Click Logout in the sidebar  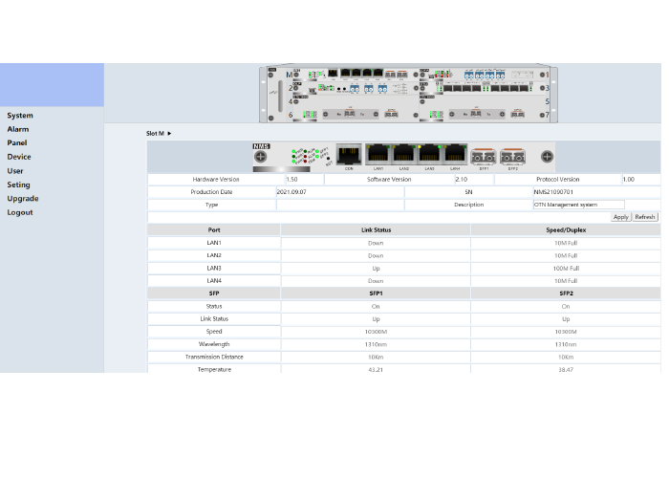tap(20, 212)
